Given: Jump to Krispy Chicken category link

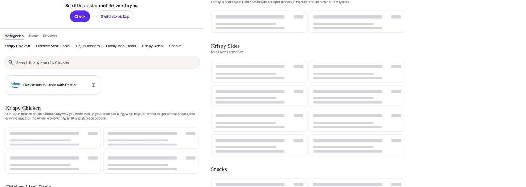Looking at the screenshot, I should click(x=17, y=46).
